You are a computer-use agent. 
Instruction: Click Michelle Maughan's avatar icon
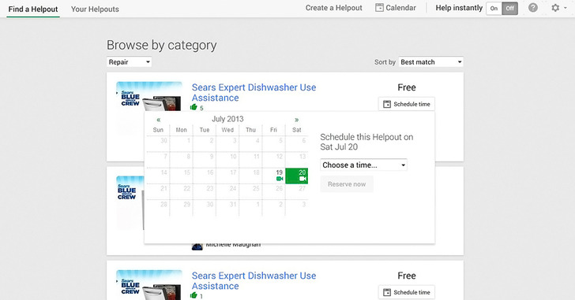tap(197, 246)
